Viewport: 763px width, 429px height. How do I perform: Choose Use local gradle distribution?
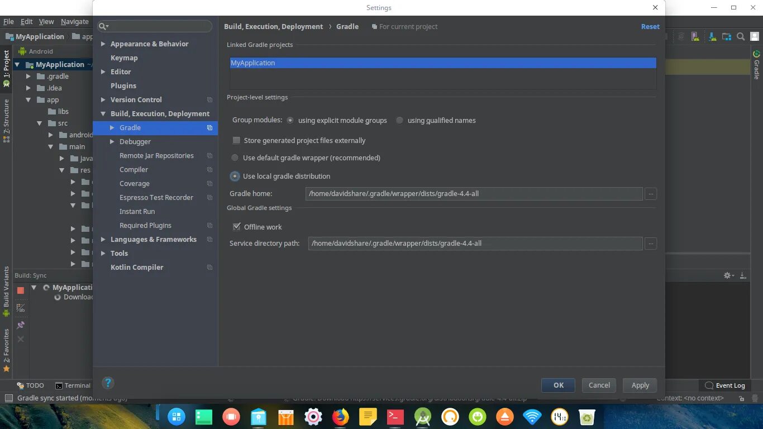pyautogui.click(x=280, y=176)
